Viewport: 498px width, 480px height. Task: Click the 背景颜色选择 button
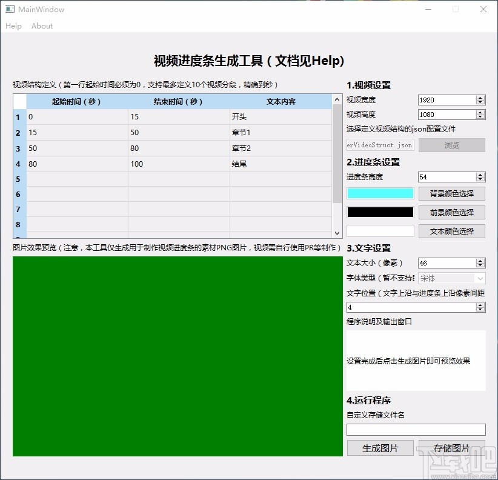(451, 193)
